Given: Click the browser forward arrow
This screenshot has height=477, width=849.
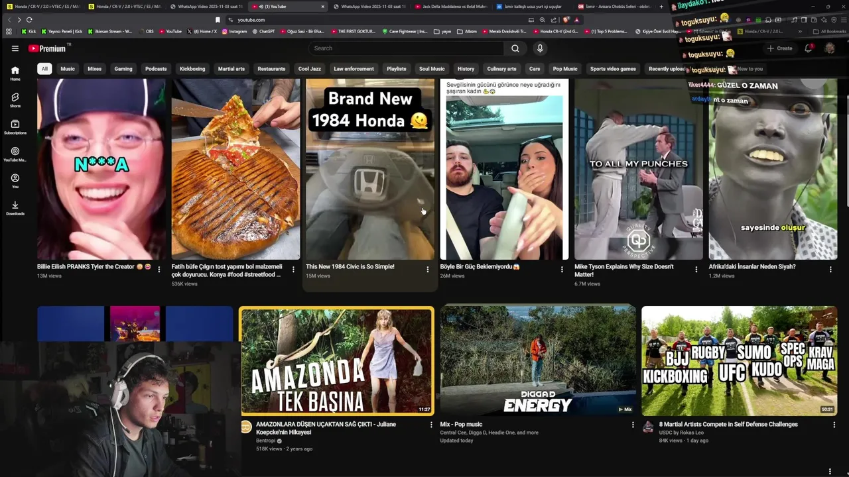Looking at the screenshot, I should pos(19,20).
